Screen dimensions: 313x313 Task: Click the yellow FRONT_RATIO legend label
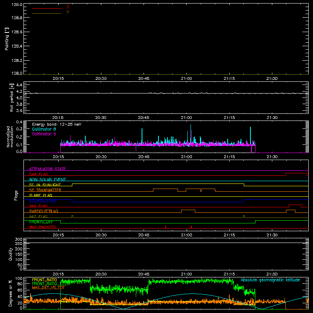point(45,280)
